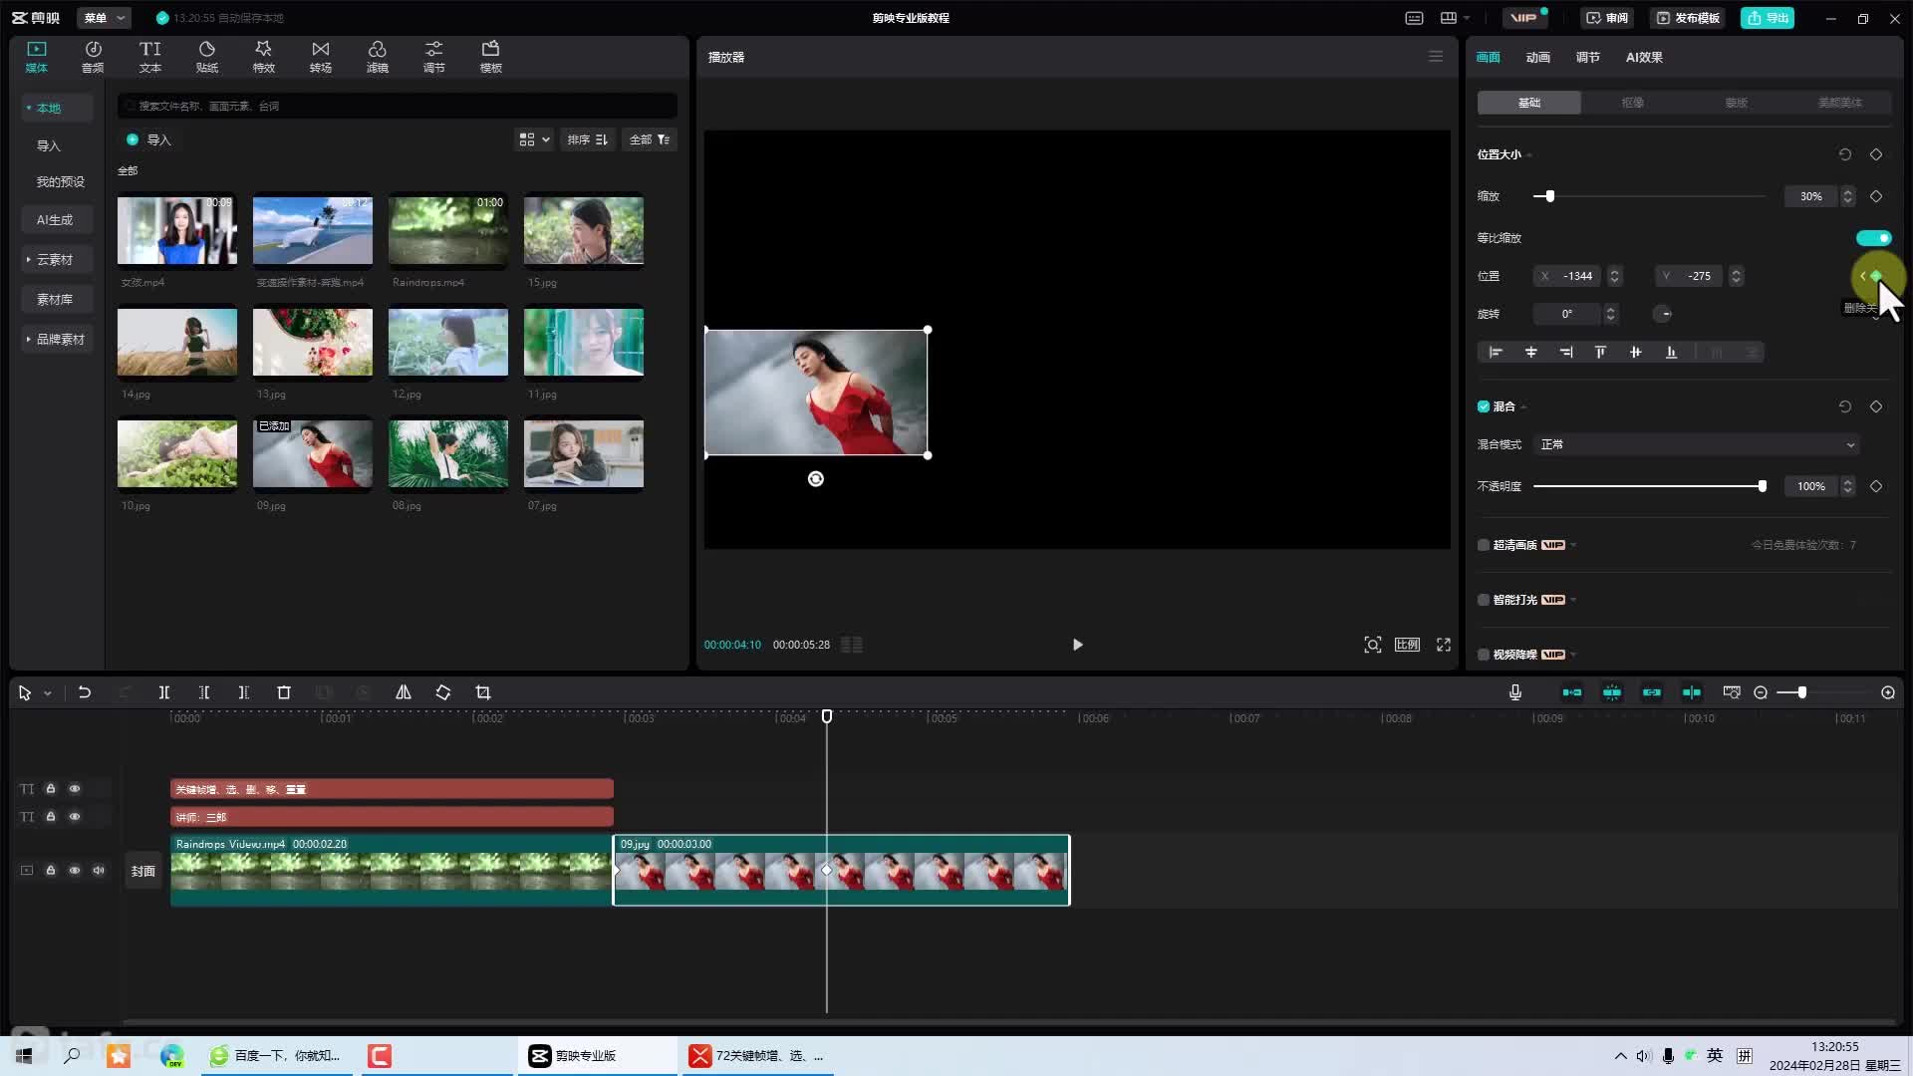Select the crop tool

(483, 692)
